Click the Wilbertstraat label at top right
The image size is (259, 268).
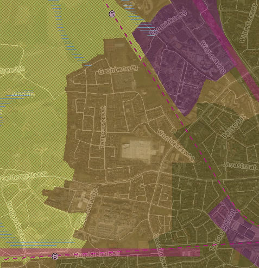tap(248, 23)
